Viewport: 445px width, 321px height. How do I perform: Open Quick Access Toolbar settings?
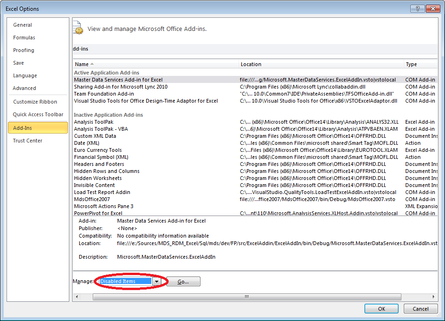[x=38, y=114]
